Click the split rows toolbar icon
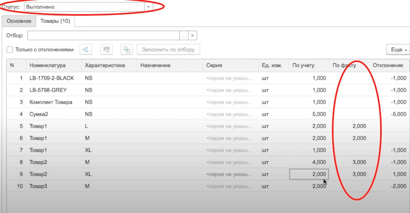The height and width of the screenshot is (213, 410). [x=86, y=49]
